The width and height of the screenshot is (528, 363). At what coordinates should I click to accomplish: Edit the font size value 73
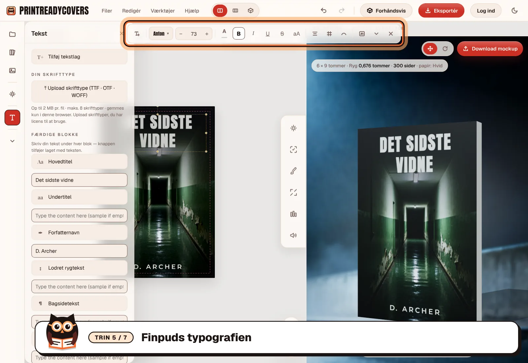[194, 34]
